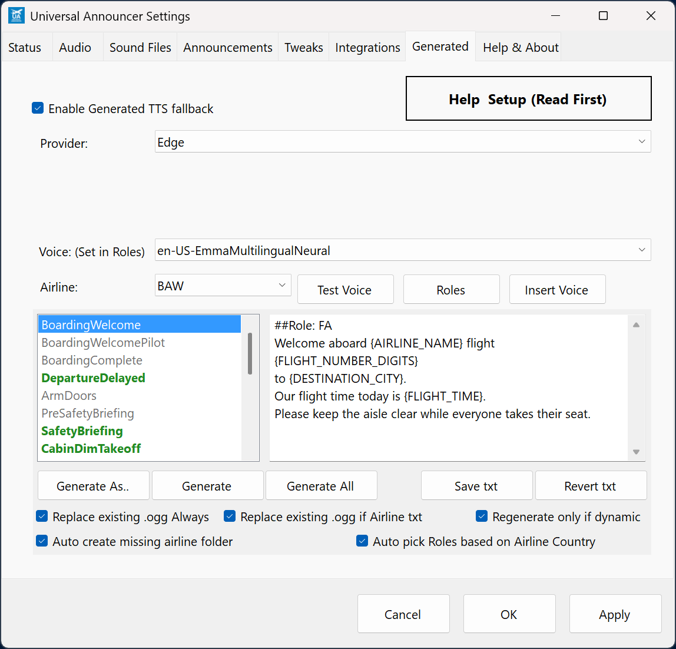This screenshot has width=676, height=649.
Task: Select SafetyBriefing announcement
Action: [x=140, y=431]
